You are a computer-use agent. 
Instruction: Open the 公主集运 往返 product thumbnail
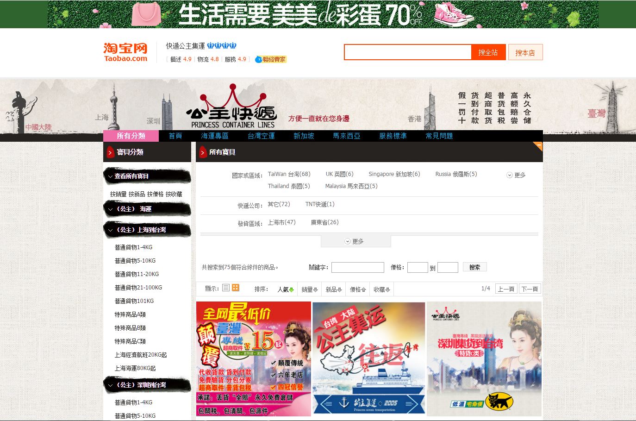[x=369, y=359]
